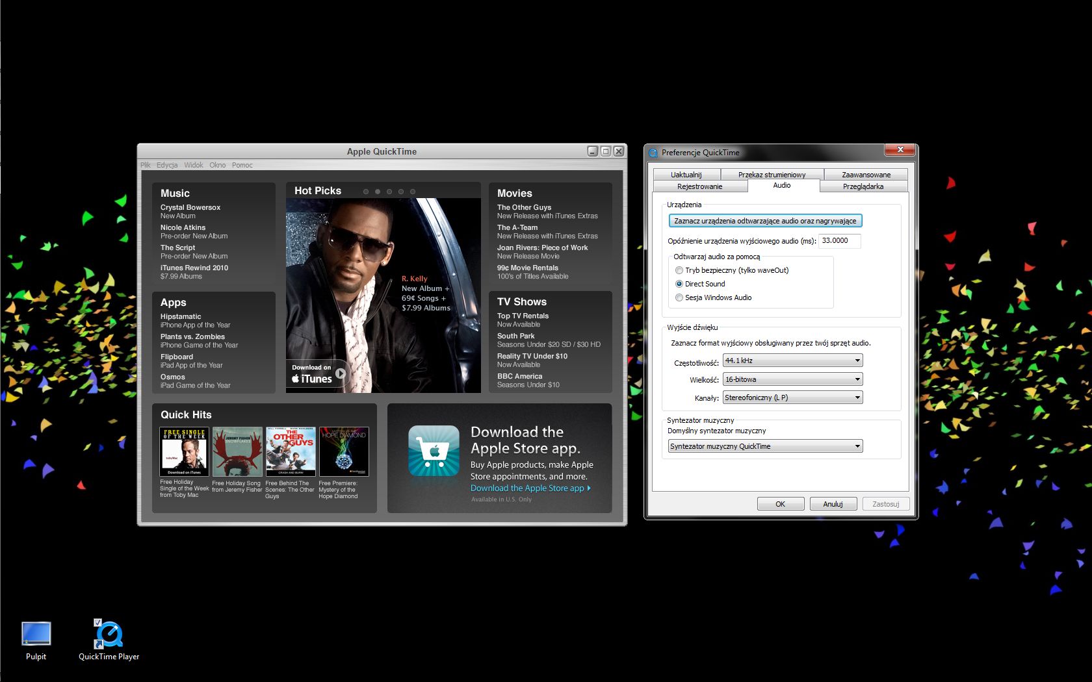Follow Download the Apple Store app link
The width and height of the screenshot is (1092, 682).
pos(530,488)
